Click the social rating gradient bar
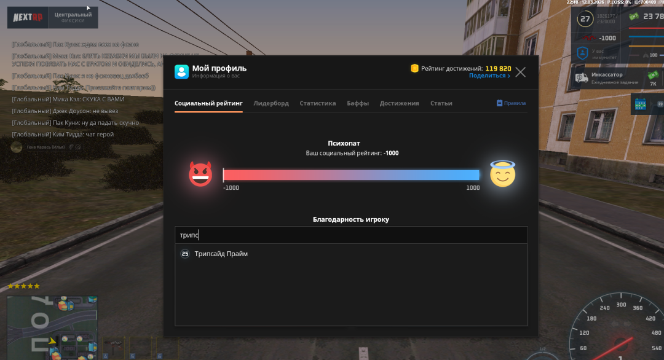 pos(351,175)
